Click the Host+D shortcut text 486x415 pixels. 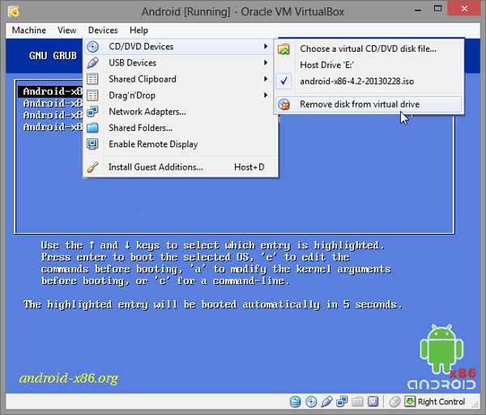pyautogui.click(x=249, y=167)
